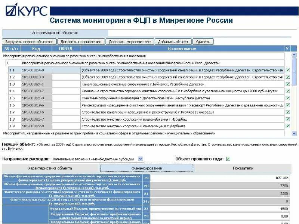
Task: Toggle checkbox for row 1.4
Action: pos(288,91)
